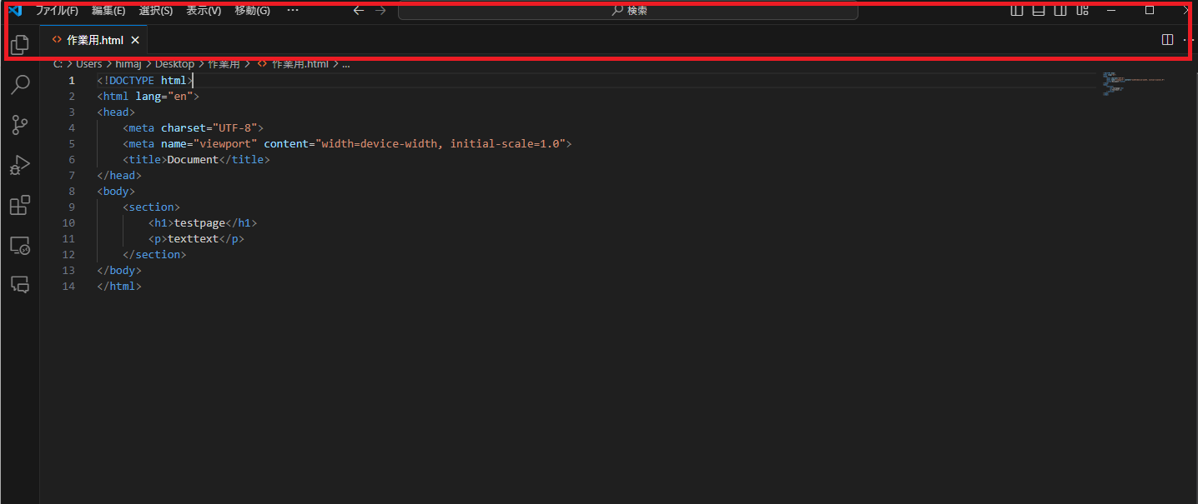
Task: Toggle the bottom panel visibility
Action: (1039, 10)
